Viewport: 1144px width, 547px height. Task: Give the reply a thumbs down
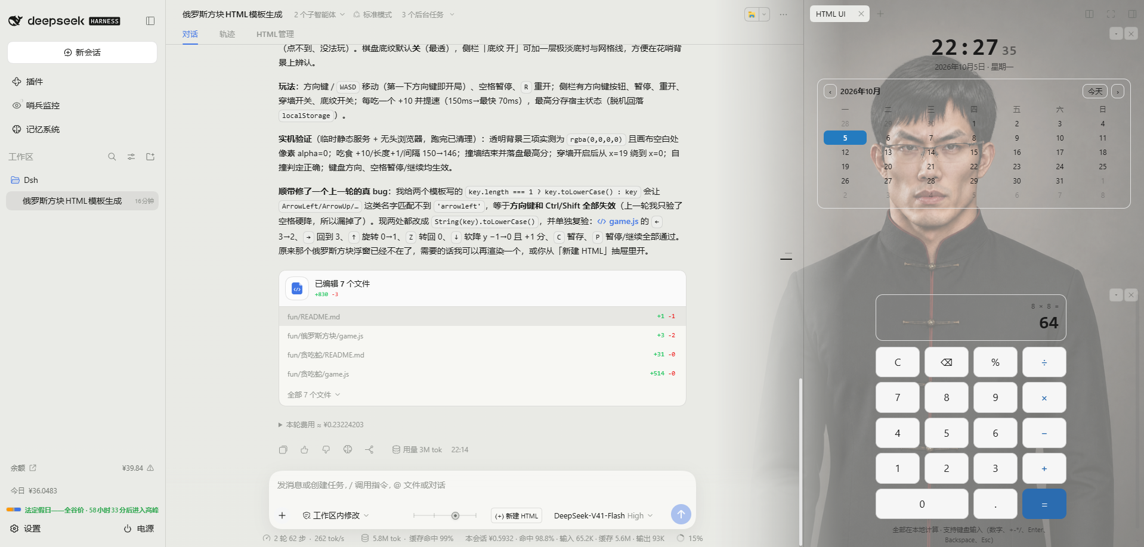(326, 450)
